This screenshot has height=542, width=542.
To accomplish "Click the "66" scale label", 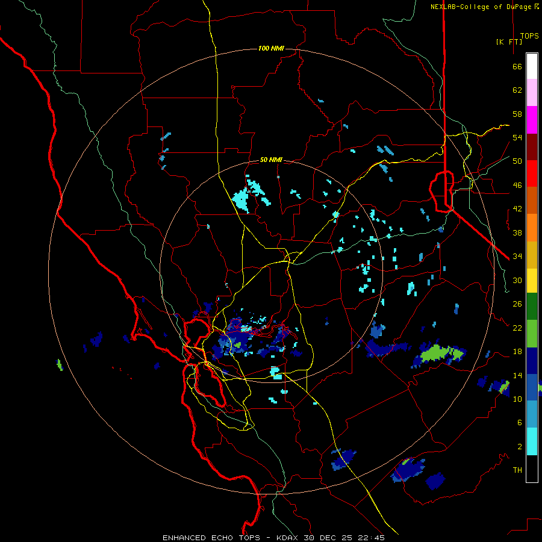I will [517, 67].
